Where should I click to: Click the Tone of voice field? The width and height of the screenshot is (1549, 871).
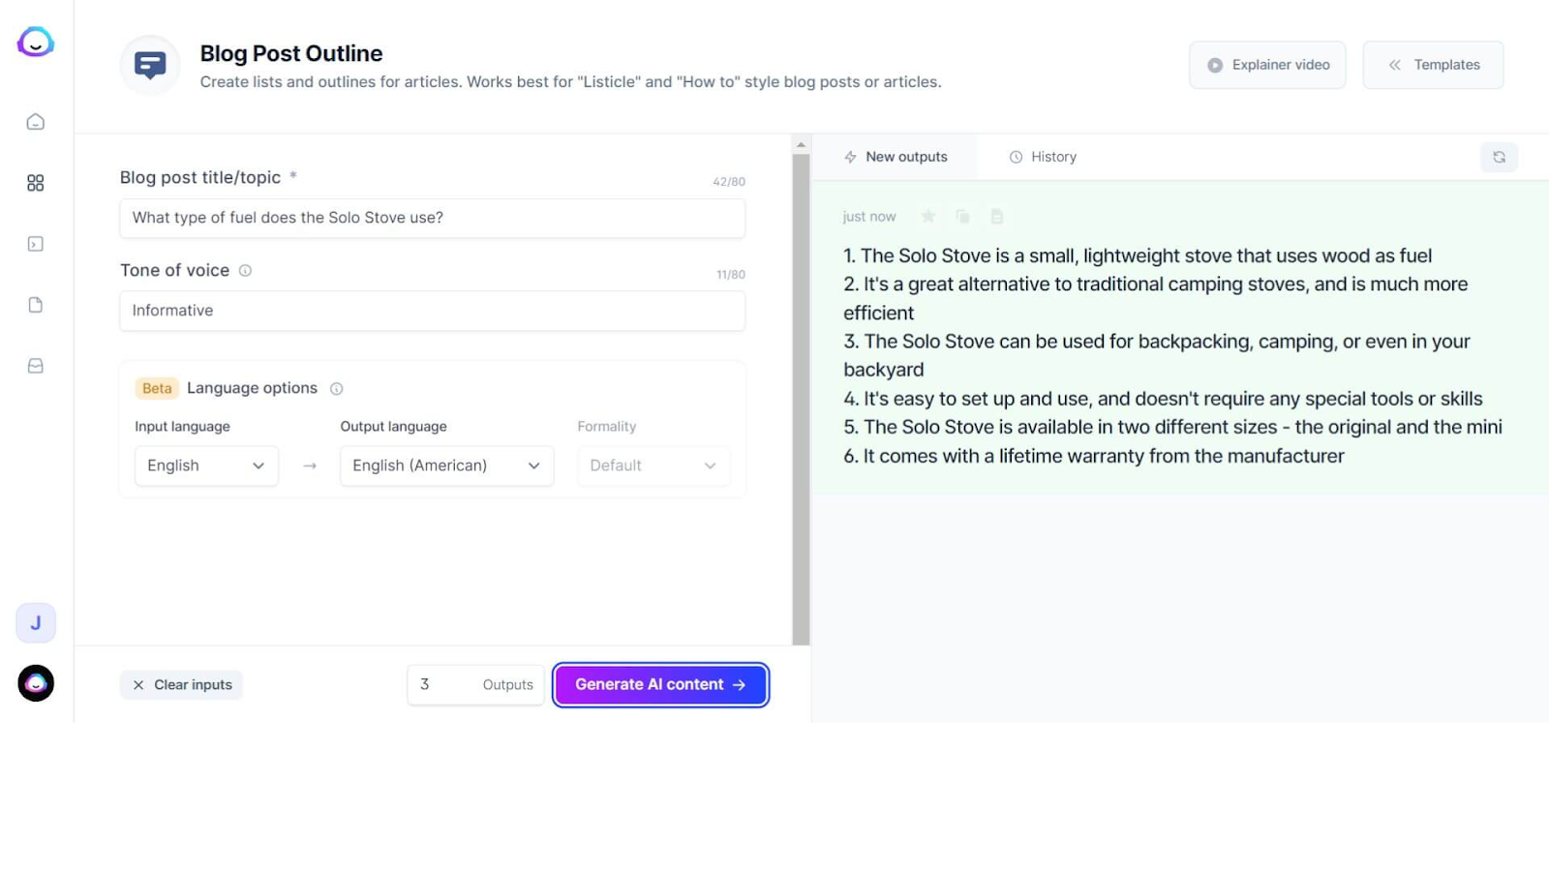[x=432, y=311]
